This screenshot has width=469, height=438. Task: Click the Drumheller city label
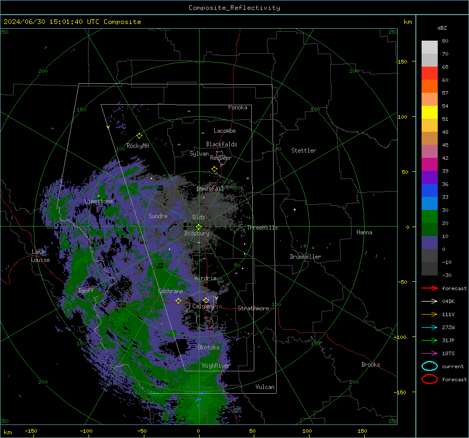(305, 257)
